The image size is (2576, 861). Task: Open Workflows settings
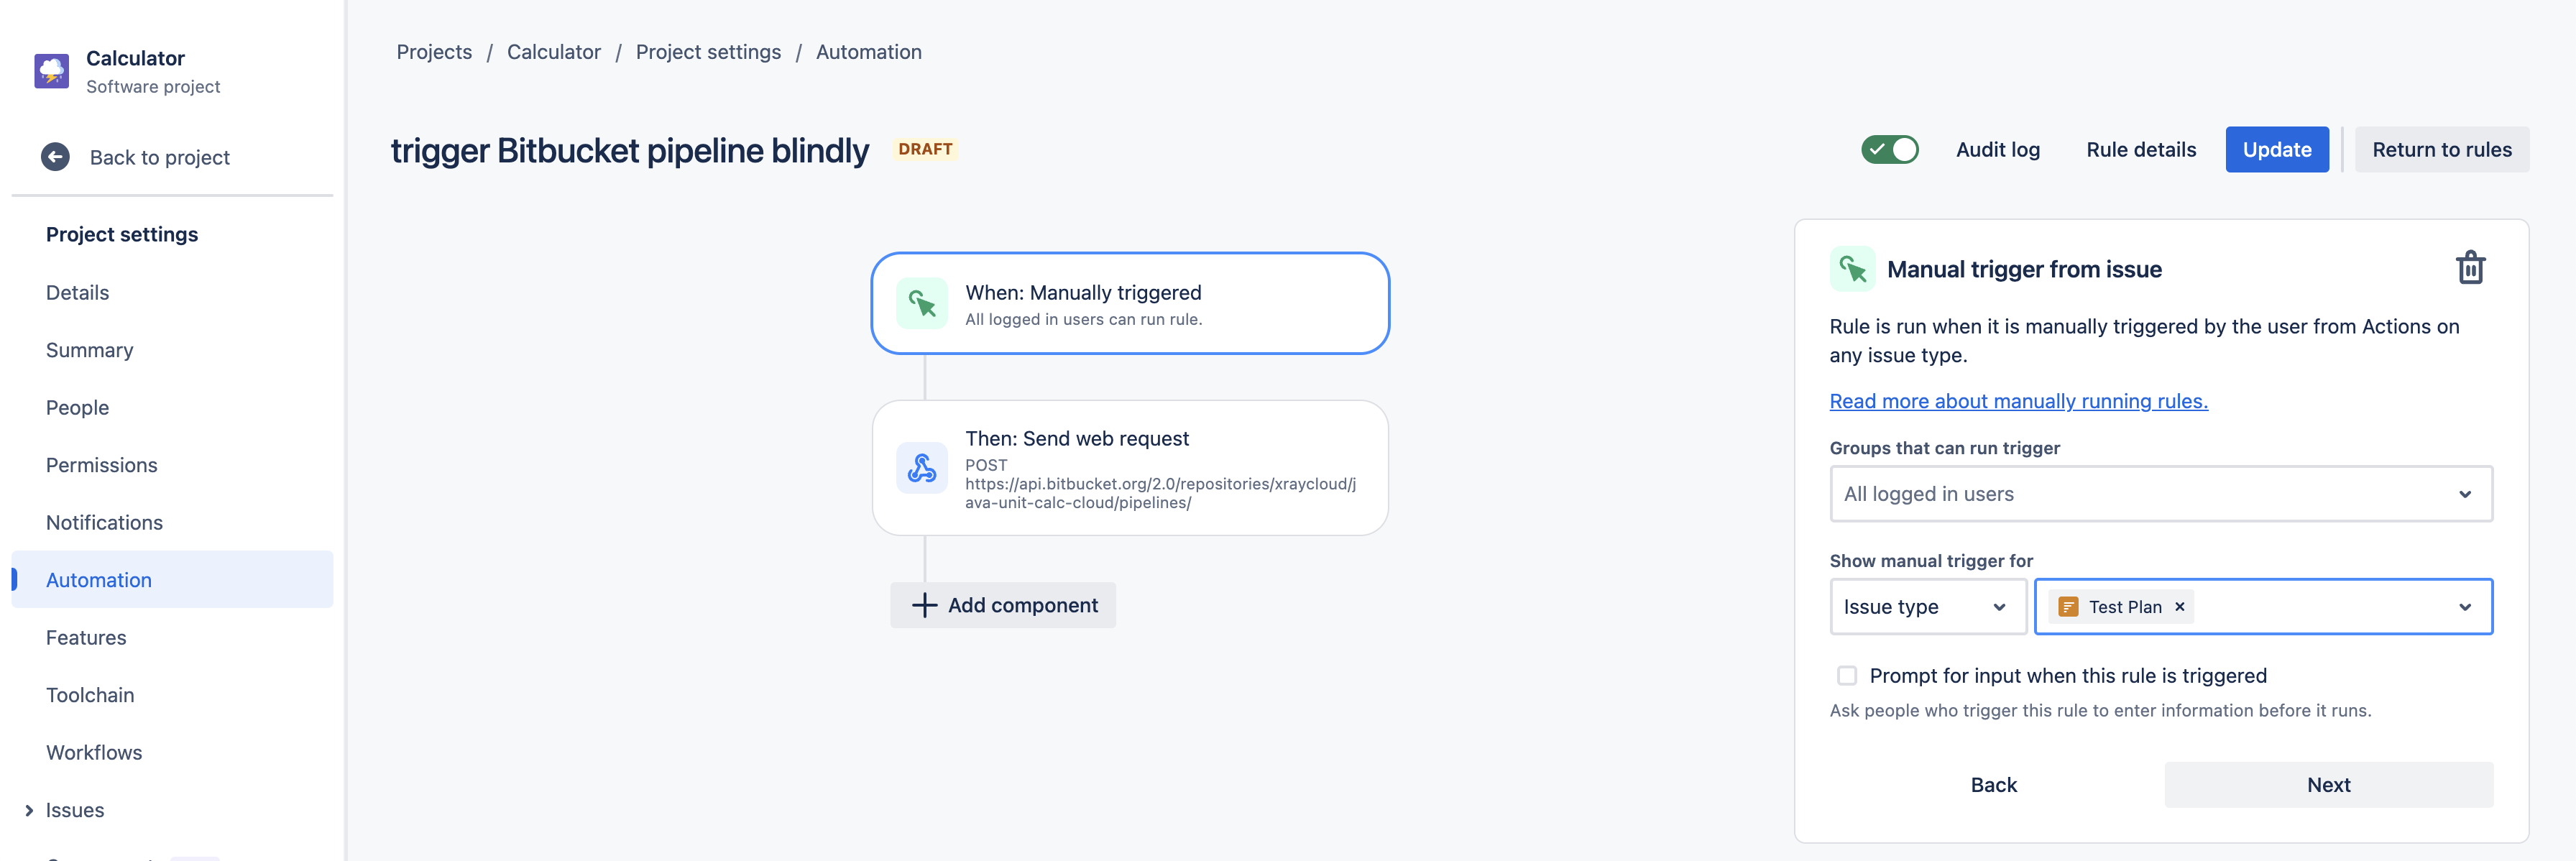pos(94,753)
